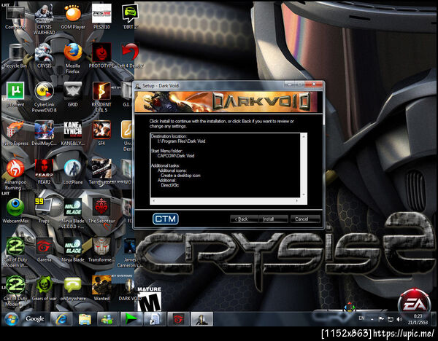Screen dimensions: 438x341
Task: Open the Call of Duty Modern Warfare shortcut above Garena row
Action: pos(15,252)
